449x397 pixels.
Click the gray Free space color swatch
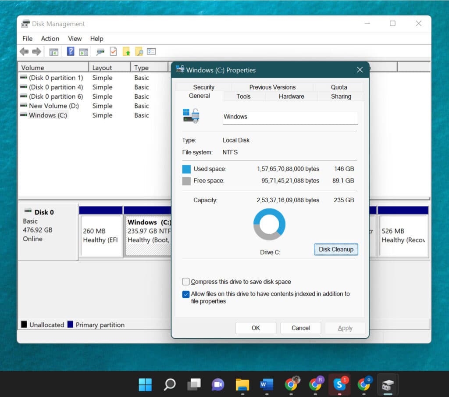(186, 181)
